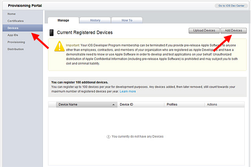Sort by the Device ID column
The height and width of the screenshot is (167, 251).
126,105
